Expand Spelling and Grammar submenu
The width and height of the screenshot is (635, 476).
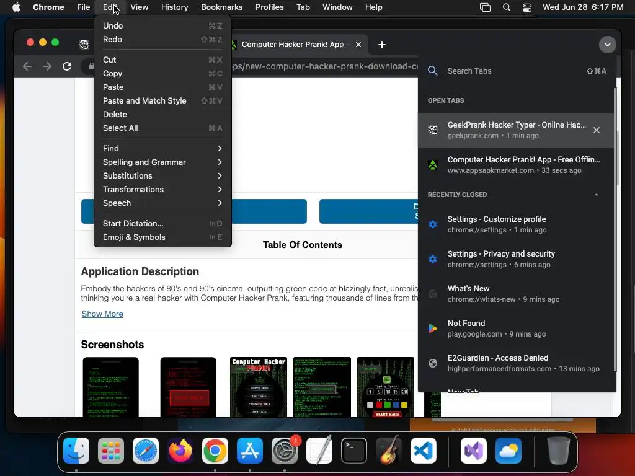click(162, 162)
